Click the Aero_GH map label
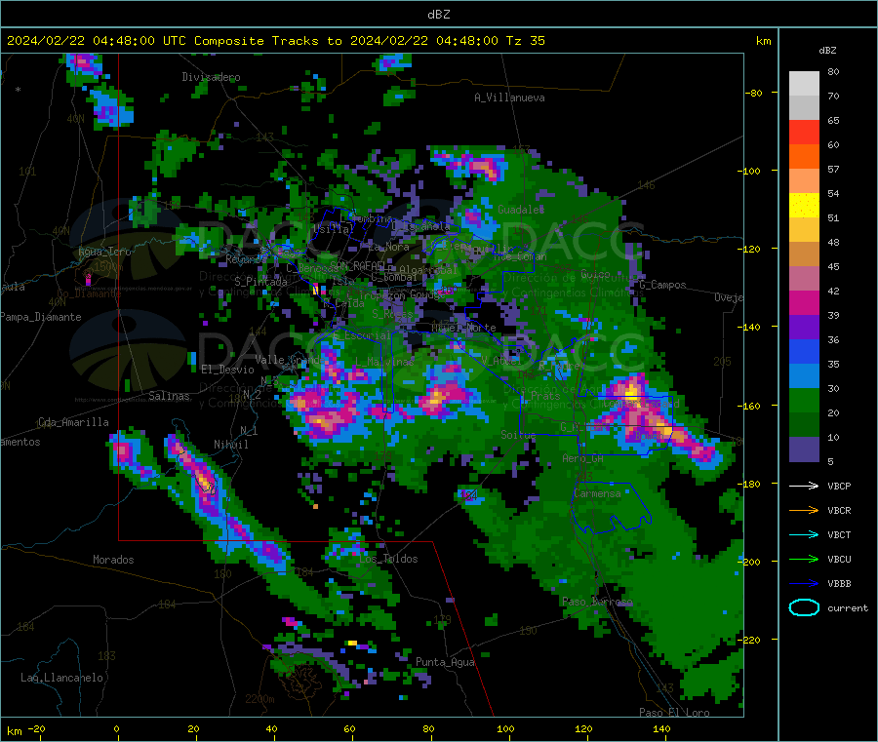Viewport: 878px width, 742px height. point(583,458)
